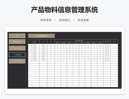
Task: Click the 产品3 name cell
Action: point(43,49)
